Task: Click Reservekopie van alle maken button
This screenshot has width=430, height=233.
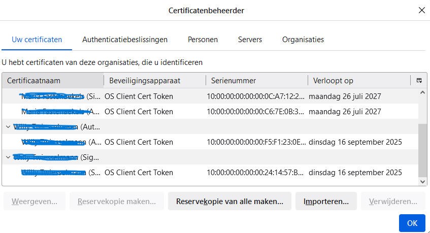Action: point(229,202)
